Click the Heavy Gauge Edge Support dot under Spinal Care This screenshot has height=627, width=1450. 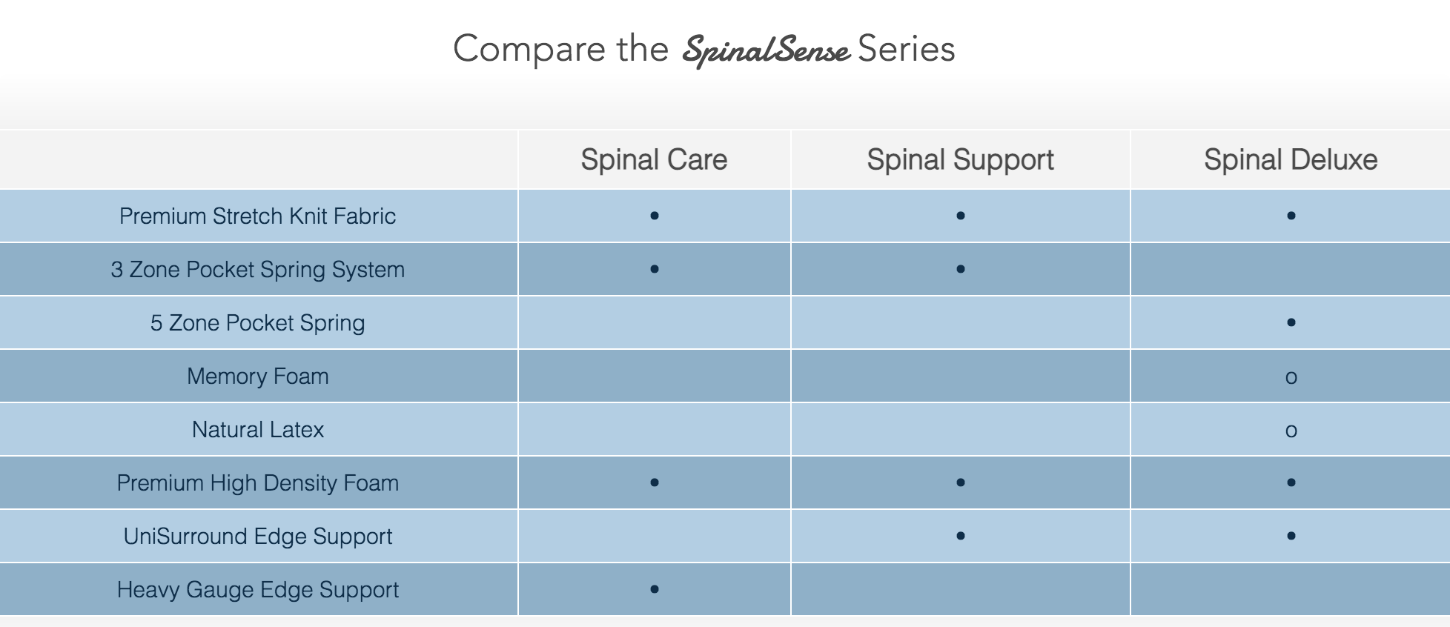654,589
